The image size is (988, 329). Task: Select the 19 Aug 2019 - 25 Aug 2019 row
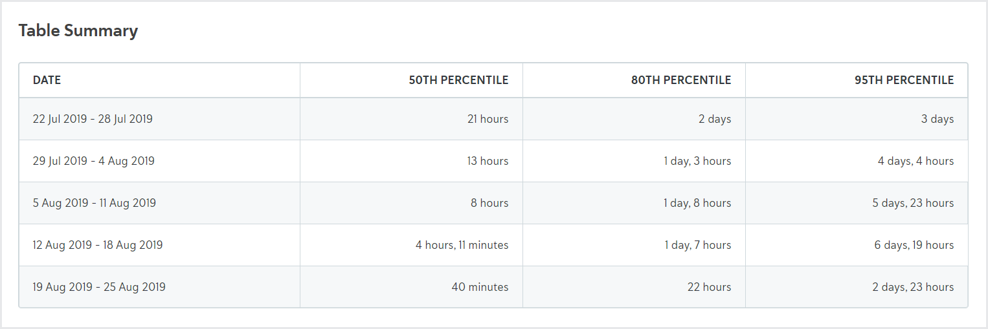pyautogui.click(x=99, y=287)
